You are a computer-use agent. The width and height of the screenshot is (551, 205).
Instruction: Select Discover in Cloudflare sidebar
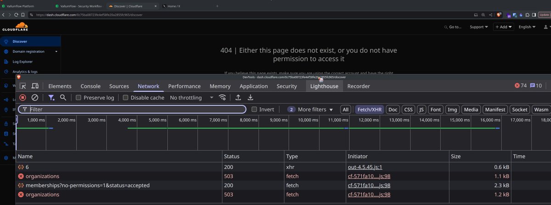point(30,41)
